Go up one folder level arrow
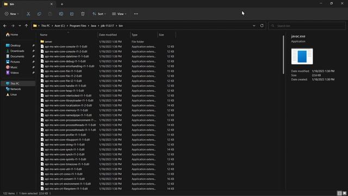The image size is (348, 196). point(27,26)
